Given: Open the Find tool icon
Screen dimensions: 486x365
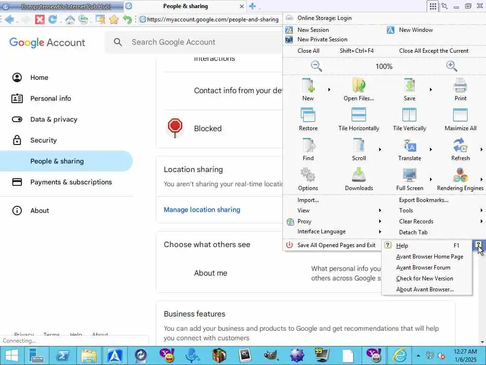Looking at the screenshot, I should click(x=308, y=145).
